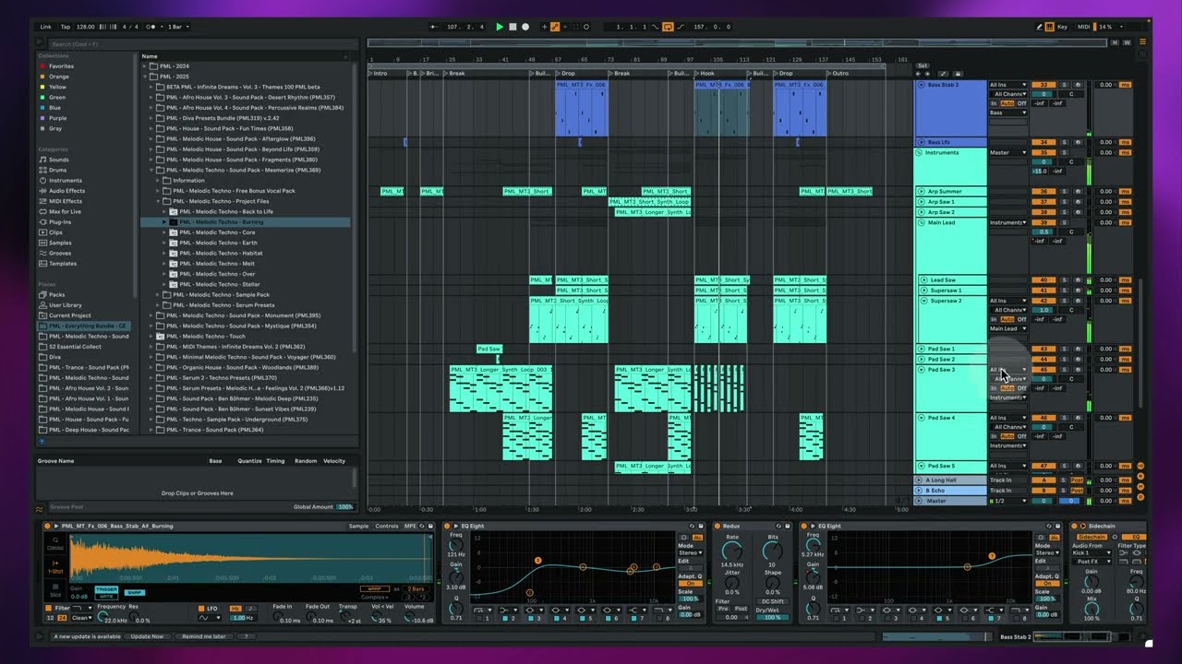Expand the Information folder
The width and height of the screenshot is (1182, 664).
pos(158,181)
